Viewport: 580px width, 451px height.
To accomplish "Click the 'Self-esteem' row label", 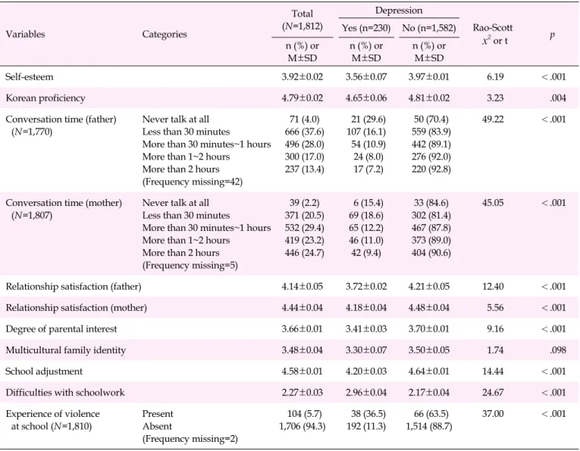I will pos(30,76).
